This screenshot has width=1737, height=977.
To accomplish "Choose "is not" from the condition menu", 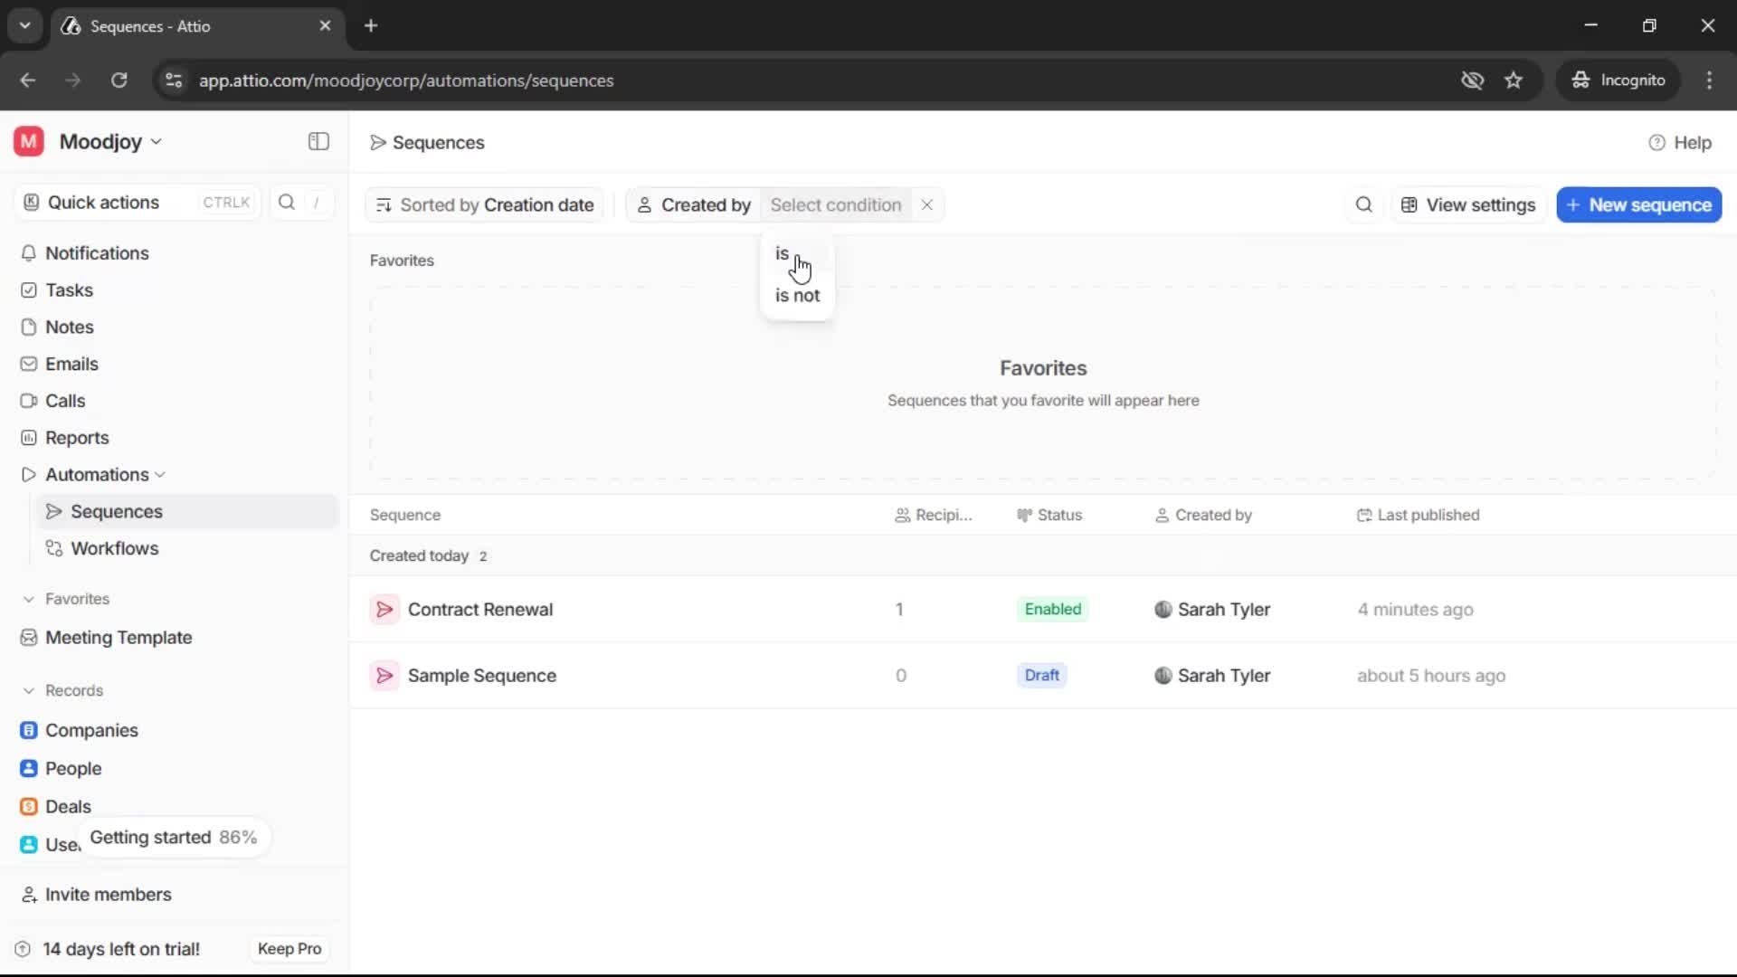I will (x=797, y=296).
